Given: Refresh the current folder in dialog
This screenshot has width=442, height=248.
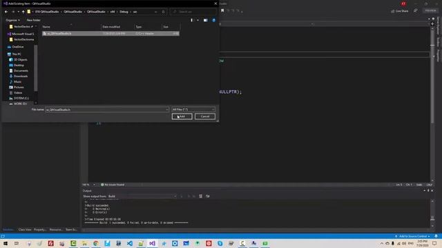Looking at the screenshot, I should pyautogui.click(x=163, y=12).
